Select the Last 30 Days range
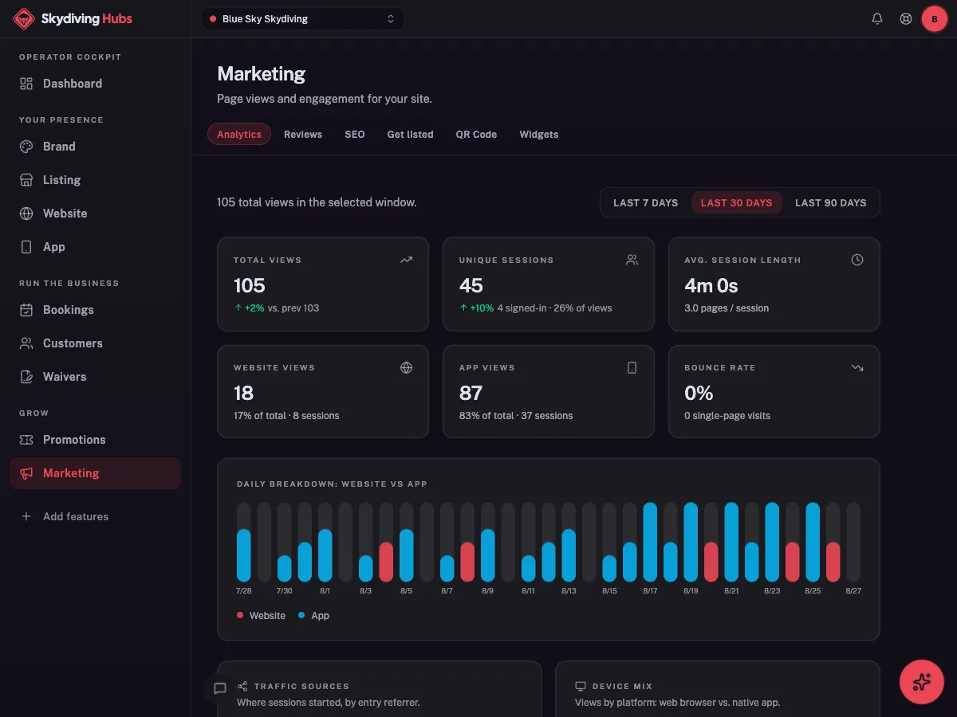 pos(736,202)
